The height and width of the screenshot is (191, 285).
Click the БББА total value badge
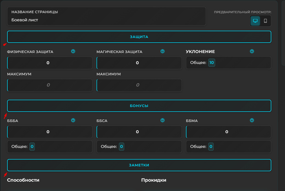[32, 147]
